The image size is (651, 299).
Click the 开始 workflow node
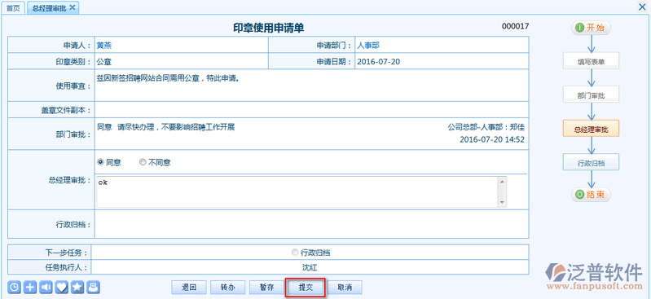[x=591, y=28]
